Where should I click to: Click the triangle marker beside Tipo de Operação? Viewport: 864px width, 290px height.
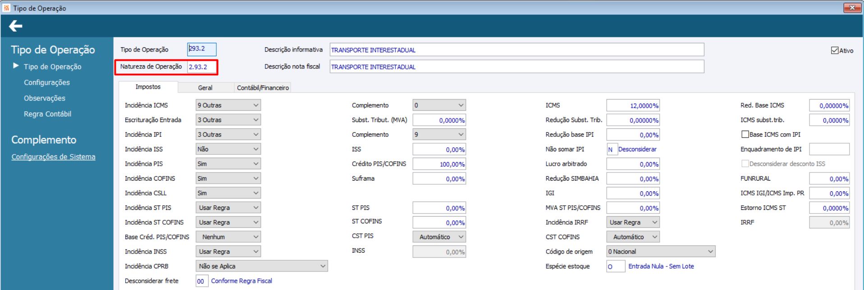click(16, 66)
